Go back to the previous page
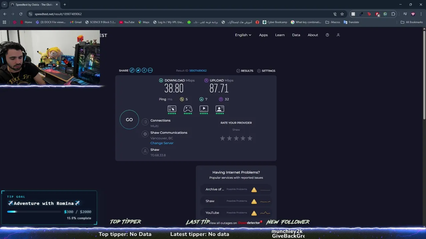This screenshot has width=426, height=239. [x=5, y=14]
